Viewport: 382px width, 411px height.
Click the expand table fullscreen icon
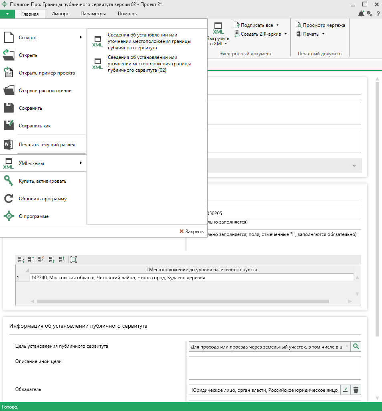pos(74,260)
